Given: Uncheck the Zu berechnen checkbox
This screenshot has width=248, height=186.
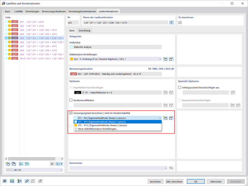Looking at the screenshot, I should [180, 23].
